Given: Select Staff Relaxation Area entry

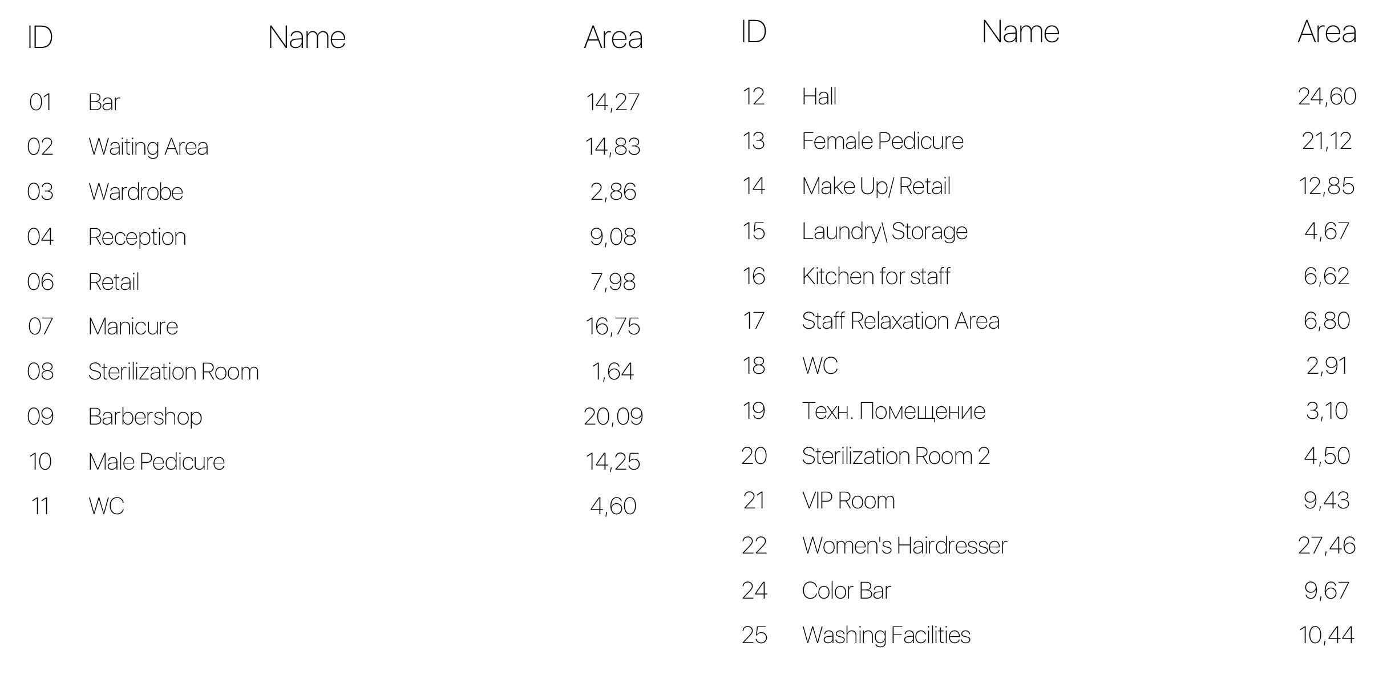Looking at the screenshot, I should [901, 321].
